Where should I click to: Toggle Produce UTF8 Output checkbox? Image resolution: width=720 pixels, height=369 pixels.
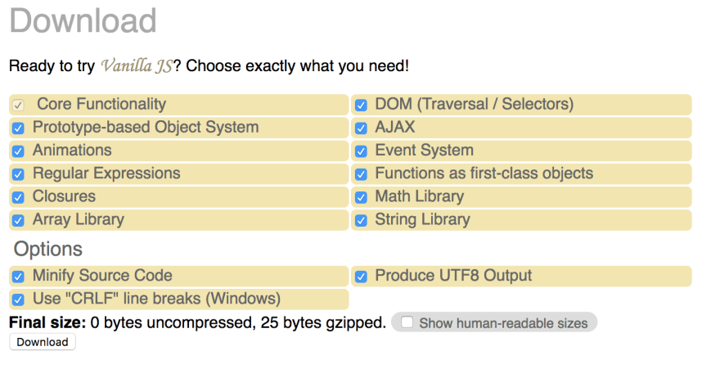pyautogui.click(x=361, y=277)
